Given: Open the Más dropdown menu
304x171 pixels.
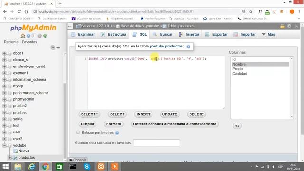Looking at the screenshot, I should click(268, 34).
